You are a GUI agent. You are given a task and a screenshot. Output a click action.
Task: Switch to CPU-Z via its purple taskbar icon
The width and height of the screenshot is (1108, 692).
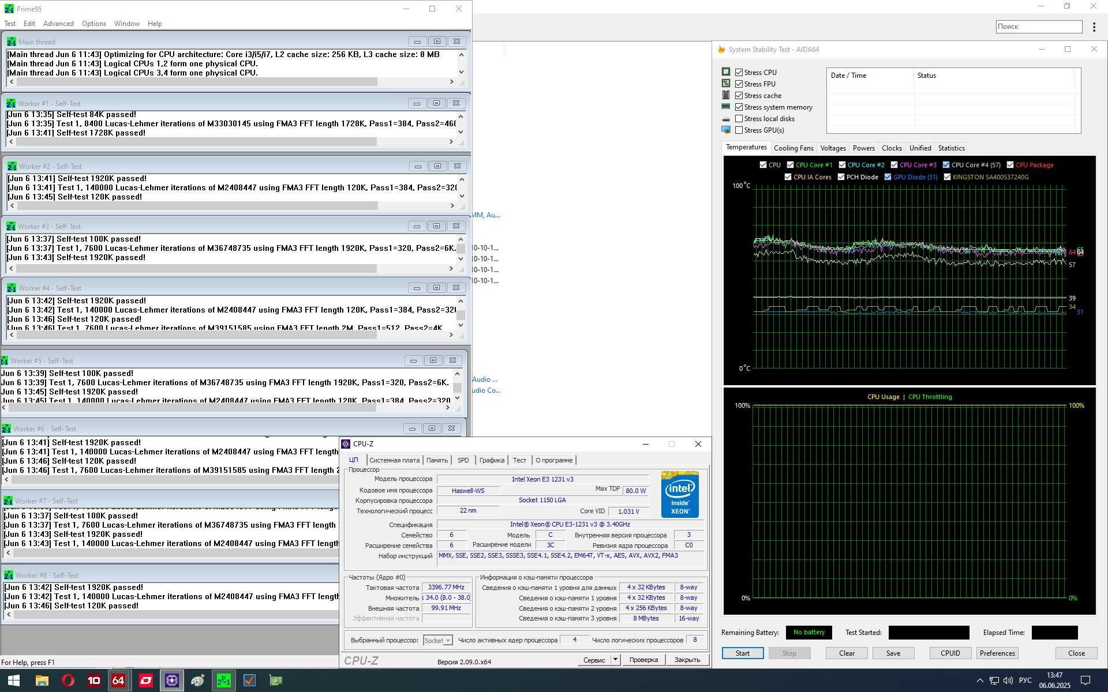171,680
